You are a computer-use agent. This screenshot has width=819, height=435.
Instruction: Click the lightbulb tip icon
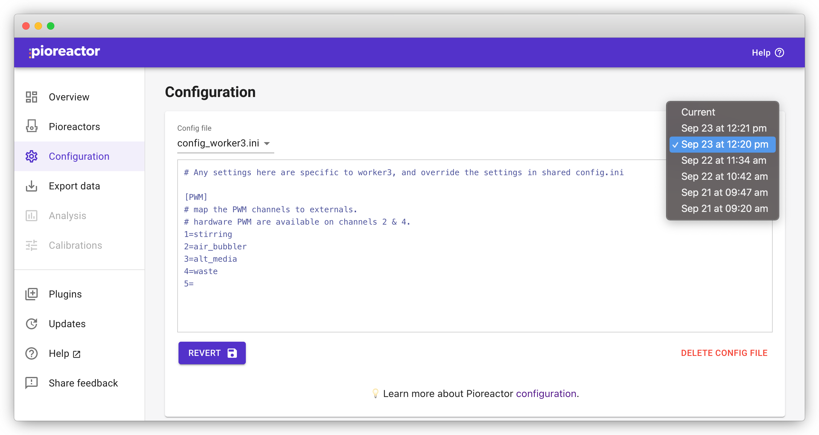click(375, 393)
